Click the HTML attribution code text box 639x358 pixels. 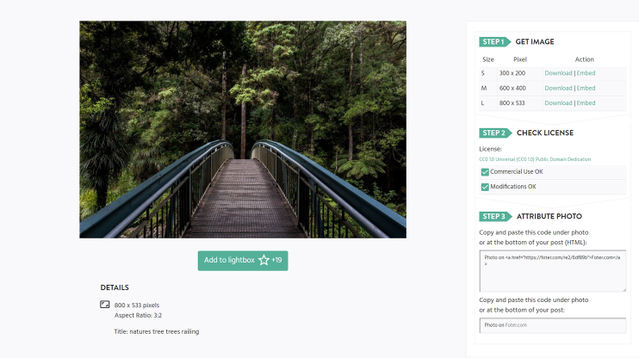pos(553,271)
